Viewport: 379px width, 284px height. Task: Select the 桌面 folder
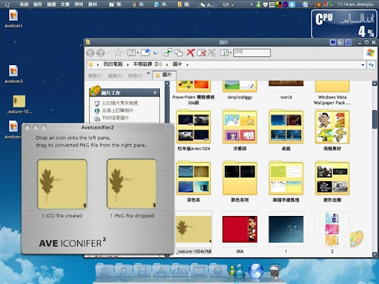tap(286, 130)
